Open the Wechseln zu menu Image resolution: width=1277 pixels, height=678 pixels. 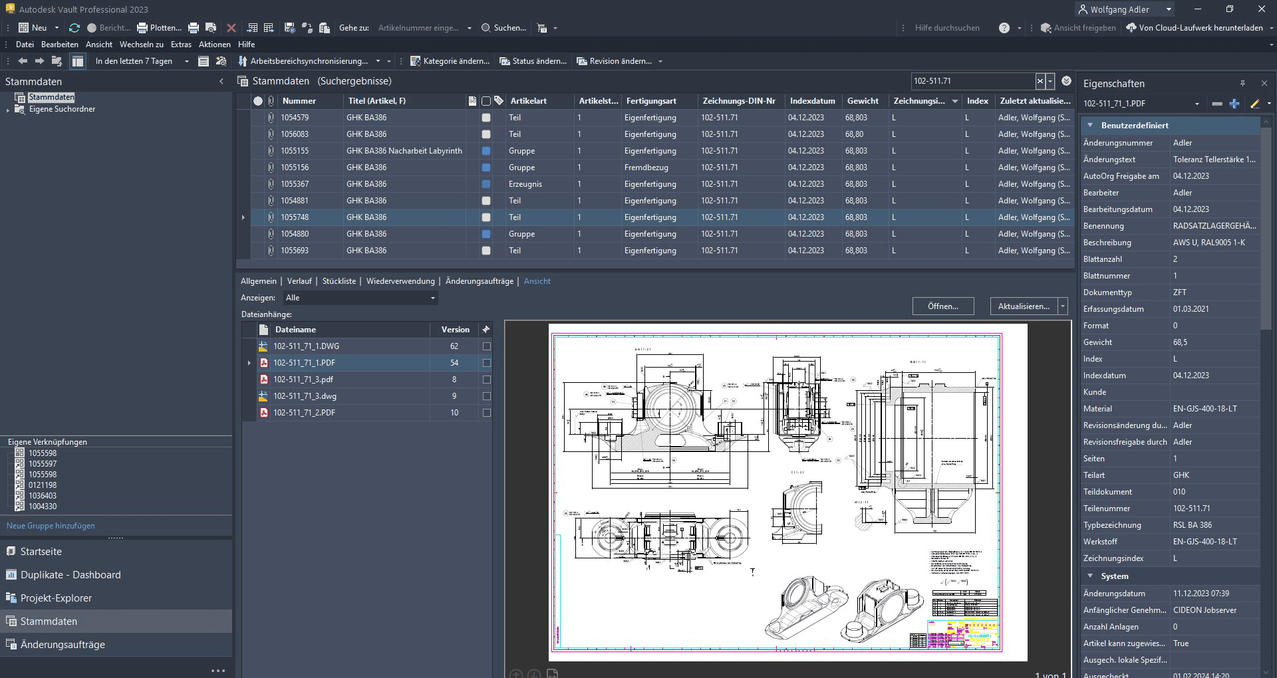click(142, 45)
